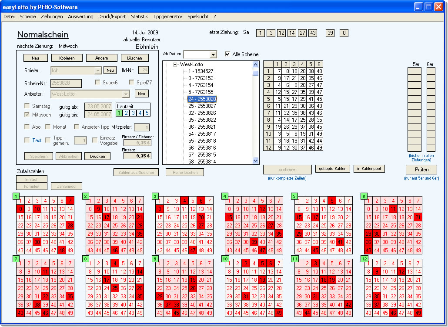
Task: Click the top Neu button beside Kopieren
Action: tap(35, 58)
